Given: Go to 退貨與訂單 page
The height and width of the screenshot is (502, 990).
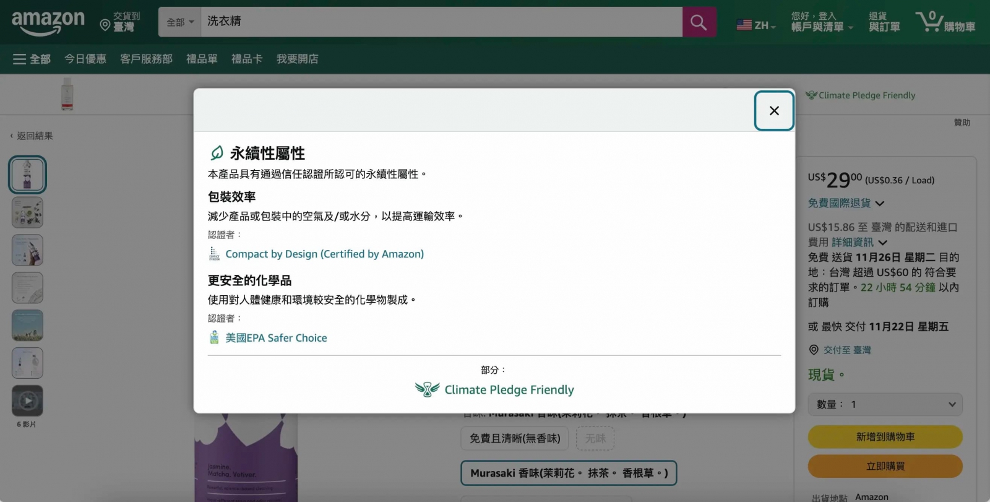Looking at the screenshot, I should pos(884,22).
